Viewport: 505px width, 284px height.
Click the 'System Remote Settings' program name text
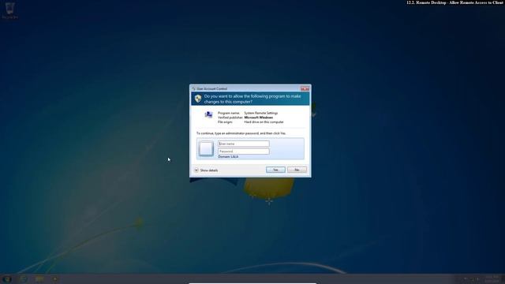point(260,113)
